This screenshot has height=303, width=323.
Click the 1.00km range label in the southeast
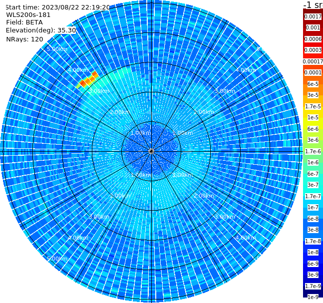tap(183, 175)
